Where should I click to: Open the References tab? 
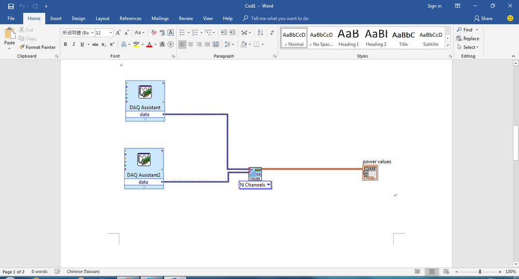(130, 19)
